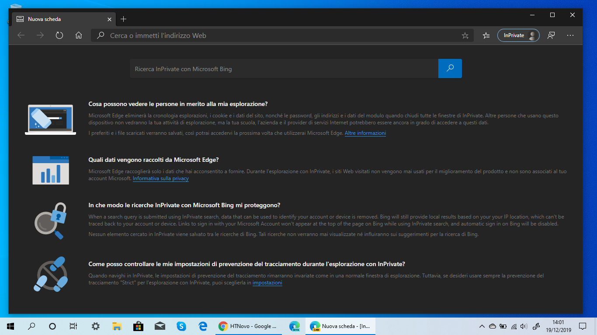Viewport: 597px width, 335px height.
Task: Switch to the HTNovo Chrome window via taskbar
Action: (x=248, y=326)
